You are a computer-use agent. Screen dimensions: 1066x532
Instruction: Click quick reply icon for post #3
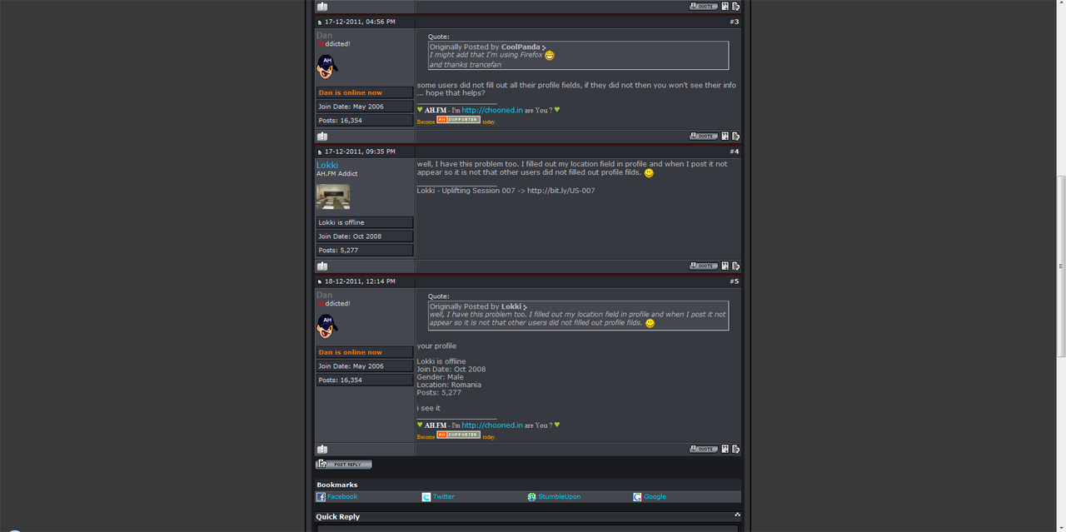coord(736,137)
